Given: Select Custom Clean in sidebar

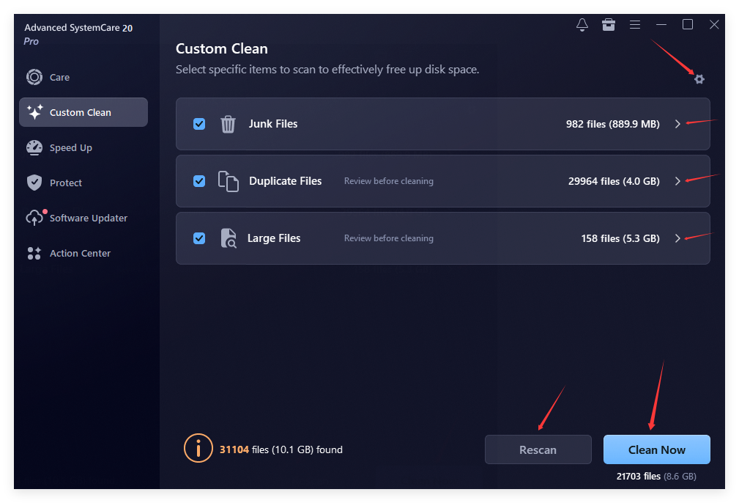Looking at the screenshot, I should pos(83,112).
